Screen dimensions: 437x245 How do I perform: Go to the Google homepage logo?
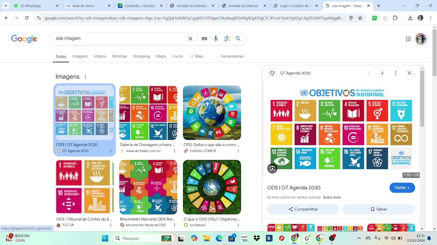click(24, 39)
